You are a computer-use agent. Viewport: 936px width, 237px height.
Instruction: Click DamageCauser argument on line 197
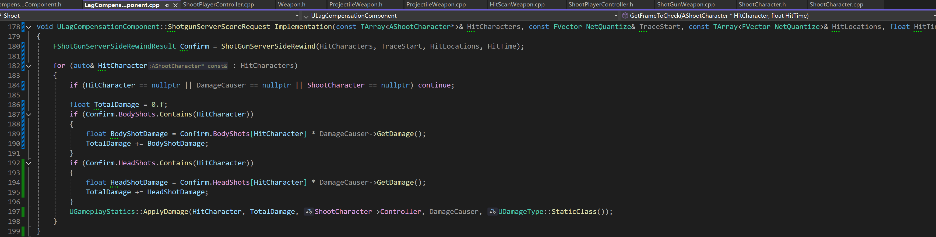coord(454,212)
